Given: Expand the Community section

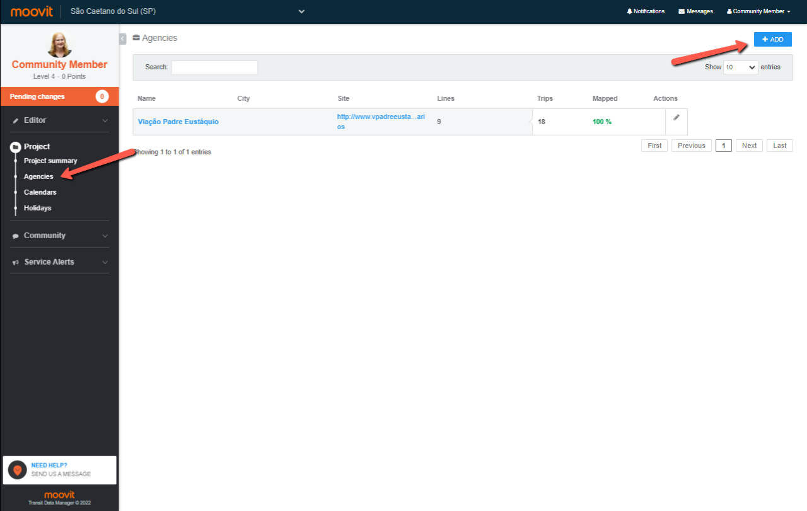Looking at the screenshot, I should coord(59,235).
